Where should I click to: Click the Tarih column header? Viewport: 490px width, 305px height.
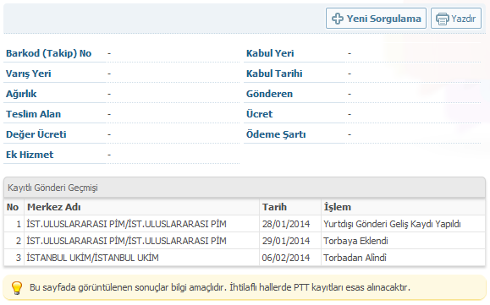pos(274,207)
